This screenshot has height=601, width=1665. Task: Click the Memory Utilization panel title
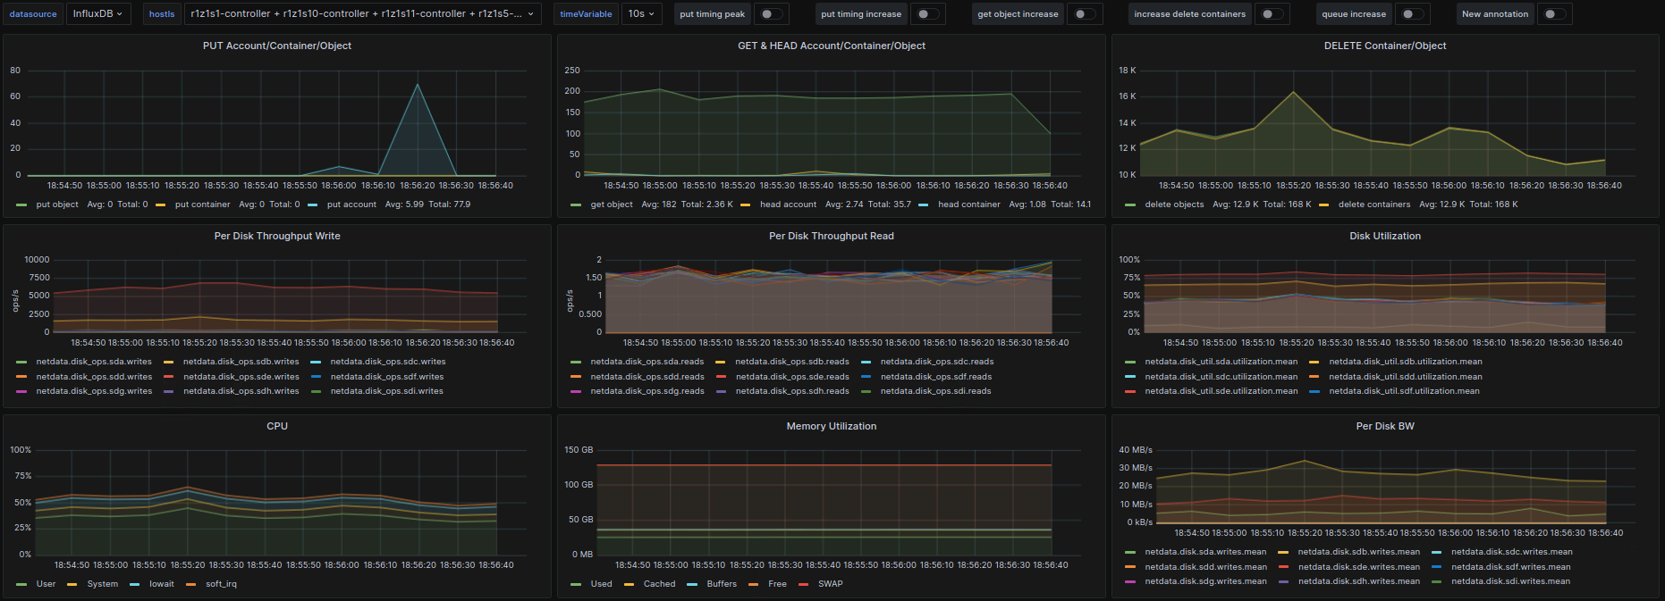832,426
